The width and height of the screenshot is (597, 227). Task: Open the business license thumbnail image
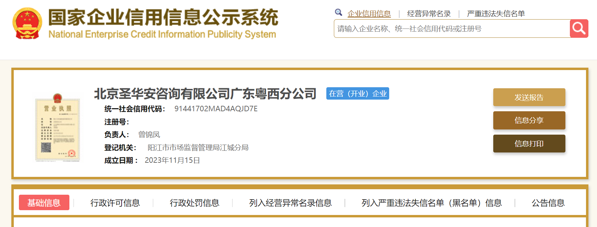(58, 127)
